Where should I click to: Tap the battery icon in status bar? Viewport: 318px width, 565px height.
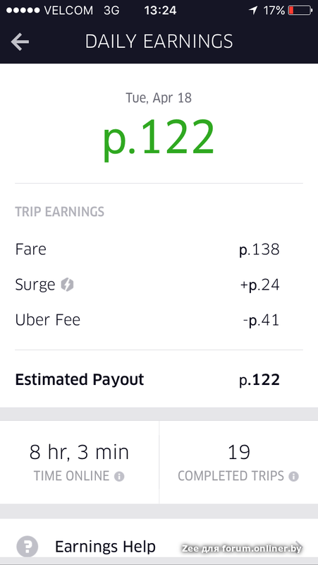tap(300, 11)
